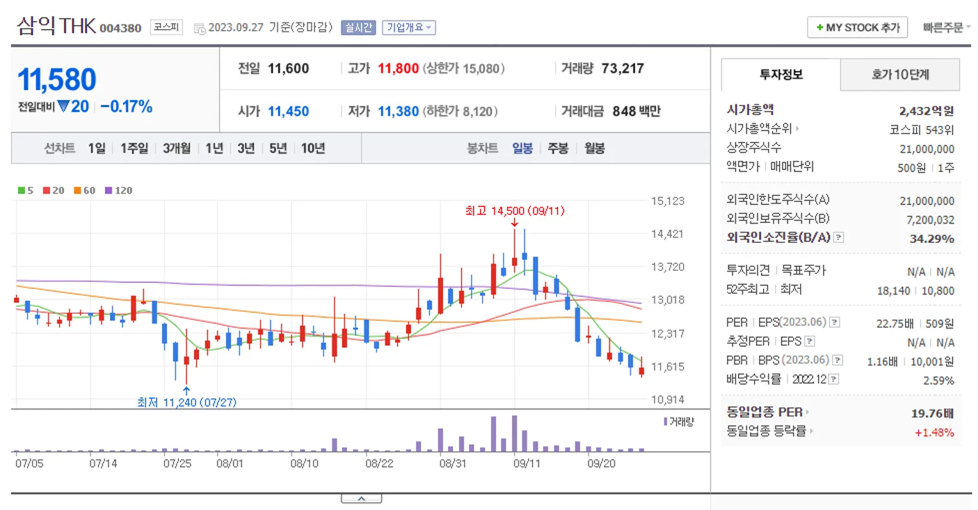Click the help icon beside EPS(2023.06)
978x510 pixels.
835,323
